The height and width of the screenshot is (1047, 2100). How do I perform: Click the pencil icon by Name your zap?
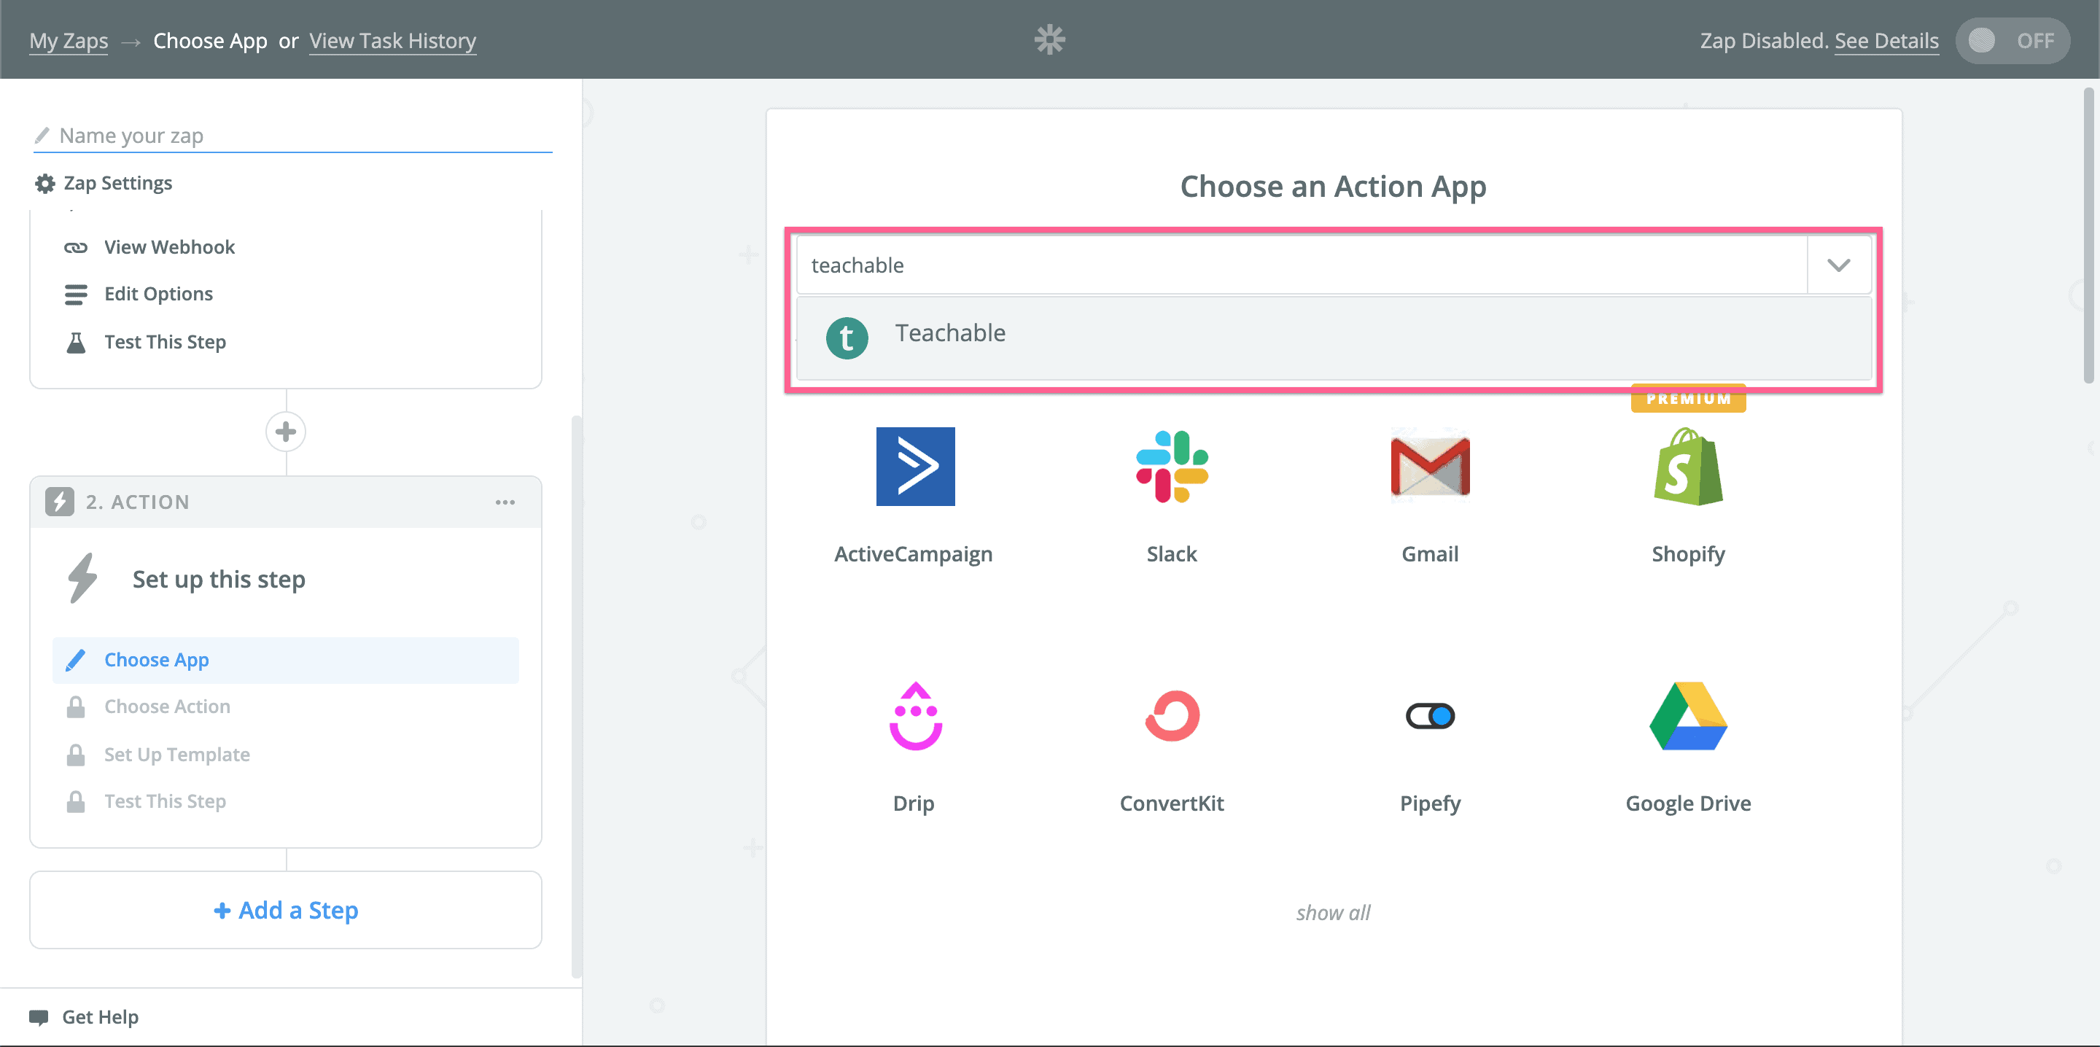[x=42, y=135]
